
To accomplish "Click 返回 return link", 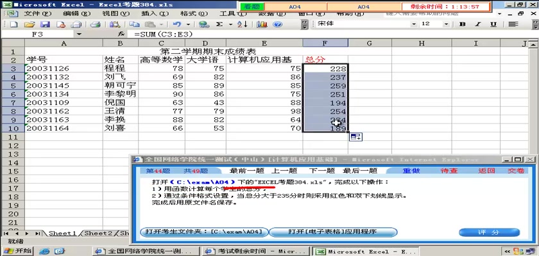I will (x=486, y=171).
